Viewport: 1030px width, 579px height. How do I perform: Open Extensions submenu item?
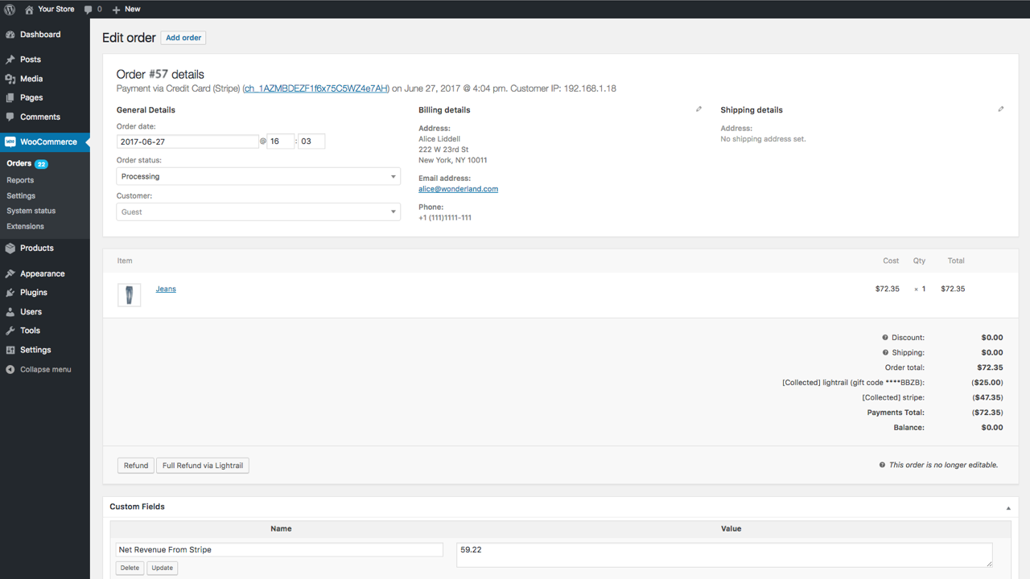tap(25, 226)
